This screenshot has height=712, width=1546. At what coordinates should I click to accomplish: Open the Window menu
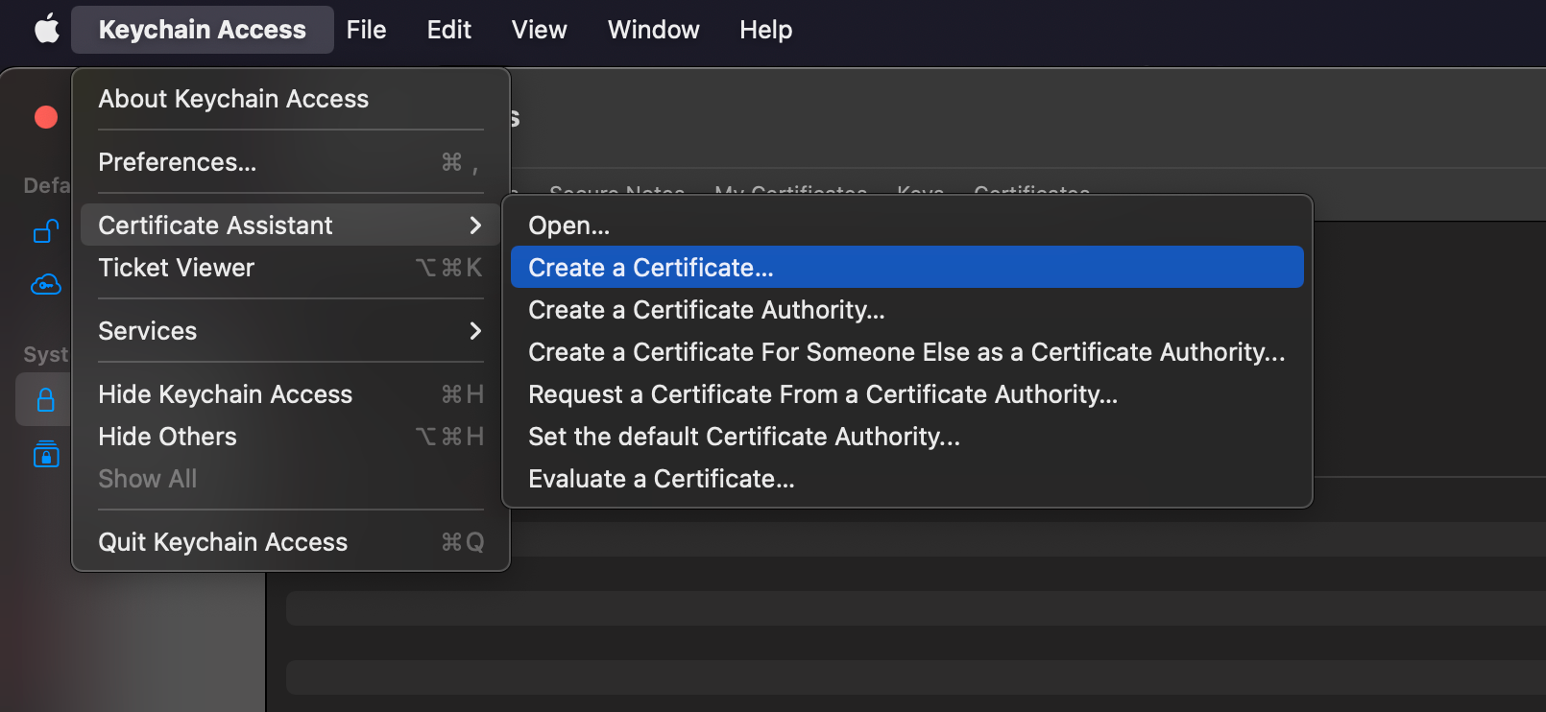[x=653, y=30]
